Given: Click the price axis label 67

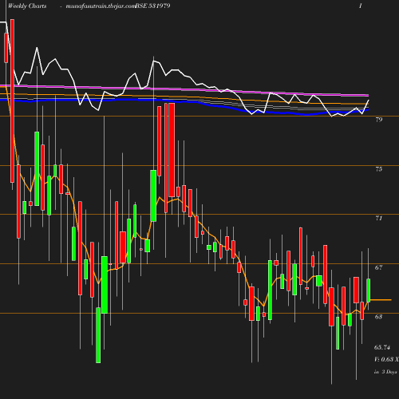Looking at the screenshot, I should pyautogui.click(x=379, y=267).
